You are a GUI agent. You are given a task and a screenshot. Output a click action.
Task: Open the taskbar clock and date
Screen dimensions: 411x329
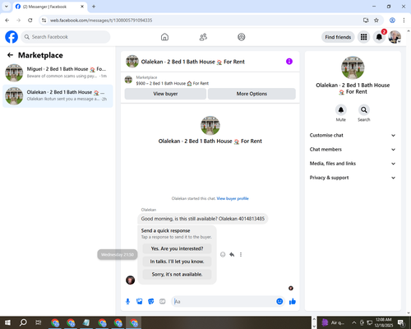point(384,322)
